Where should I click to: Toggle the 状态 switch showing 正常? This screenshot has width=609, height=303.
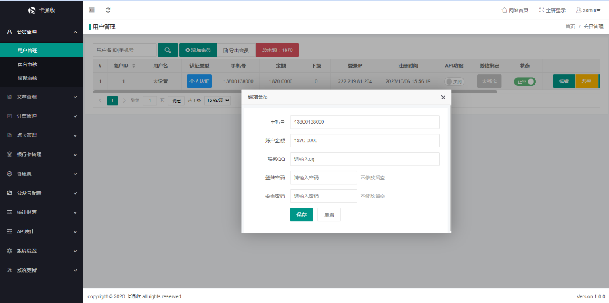[x=524, y=81]
